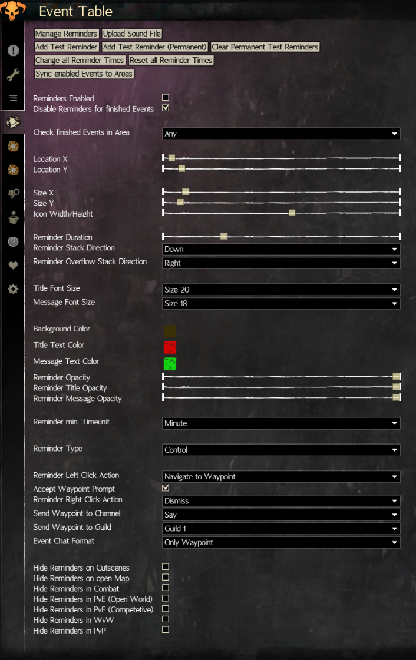Click the Add Test Reminder button

click(66, 47)
